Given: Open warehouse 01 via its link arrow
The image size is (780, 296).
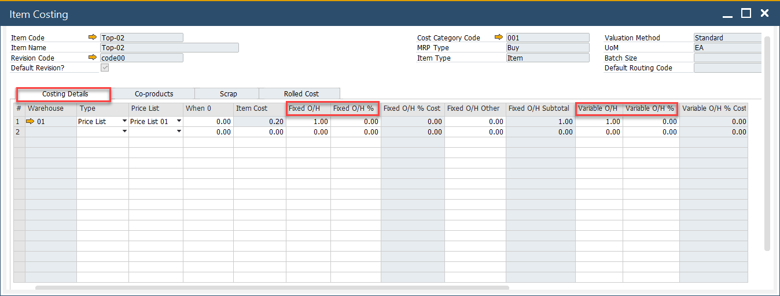Looking at the screenshot, I should 31,122.
